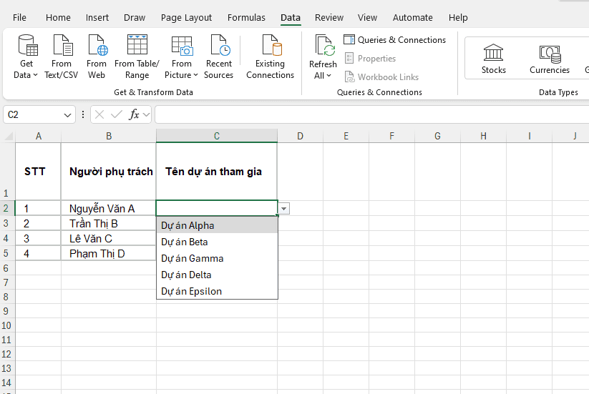Import data From Text/CSV
The width and height of the screenshot is (589, 394).
pos(62,57)
